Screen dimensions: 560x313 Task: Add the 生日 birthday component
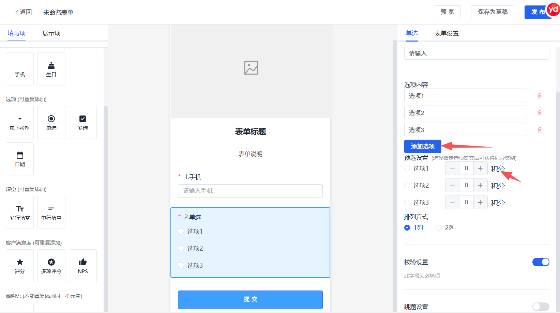(51, 69)
